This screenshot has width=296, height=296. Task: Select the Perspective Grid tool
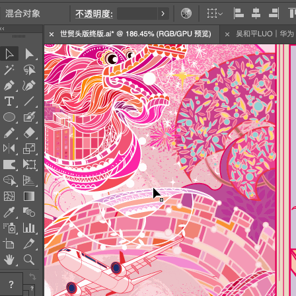click(x=30, y=180)
